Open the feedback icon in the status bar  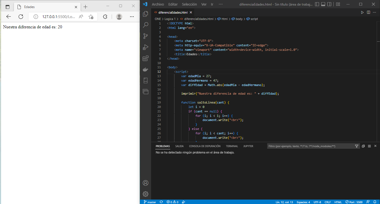(x=368, y=202)
